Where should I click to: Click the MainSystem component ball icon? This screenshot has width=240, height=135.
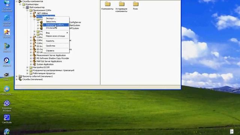[x=41, y=25]
